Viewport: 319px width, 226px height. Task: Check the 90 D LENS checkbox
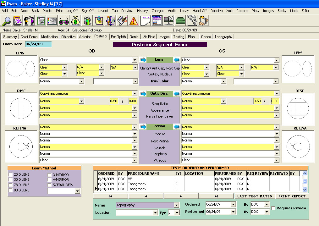tap(11, 190)
